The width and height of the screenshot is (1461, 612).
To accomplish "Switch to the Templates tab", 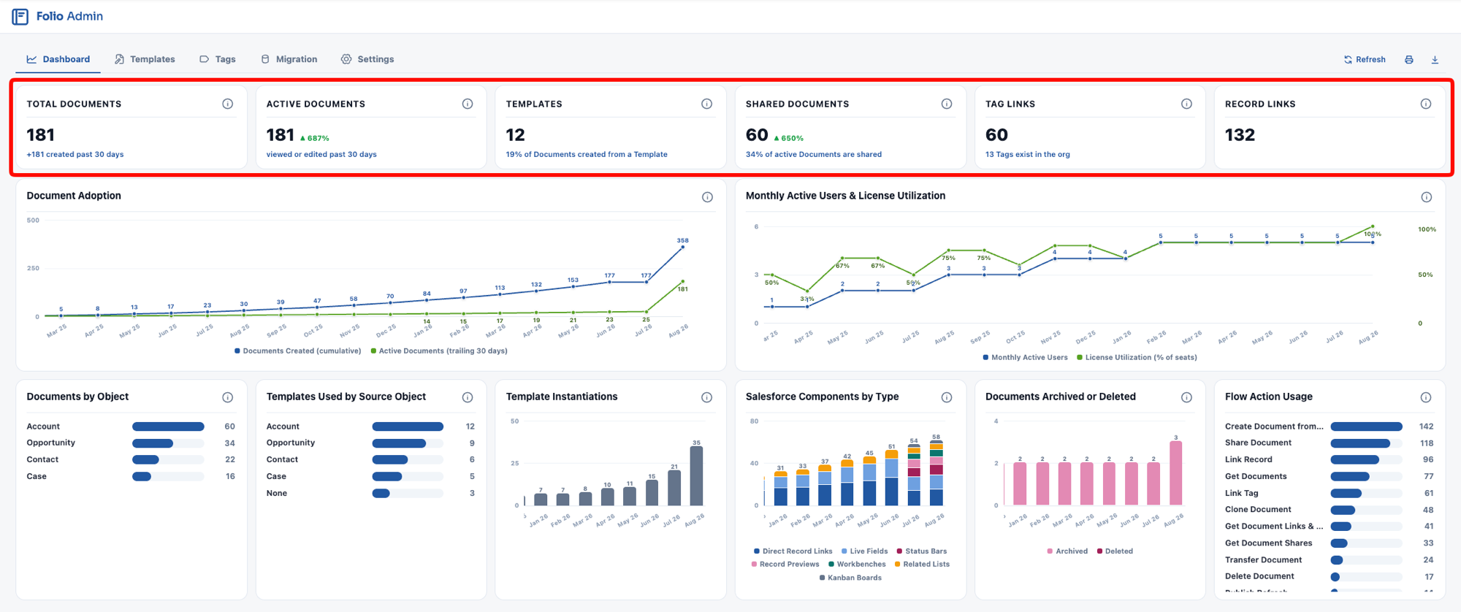I will click(x=145, y=59).
